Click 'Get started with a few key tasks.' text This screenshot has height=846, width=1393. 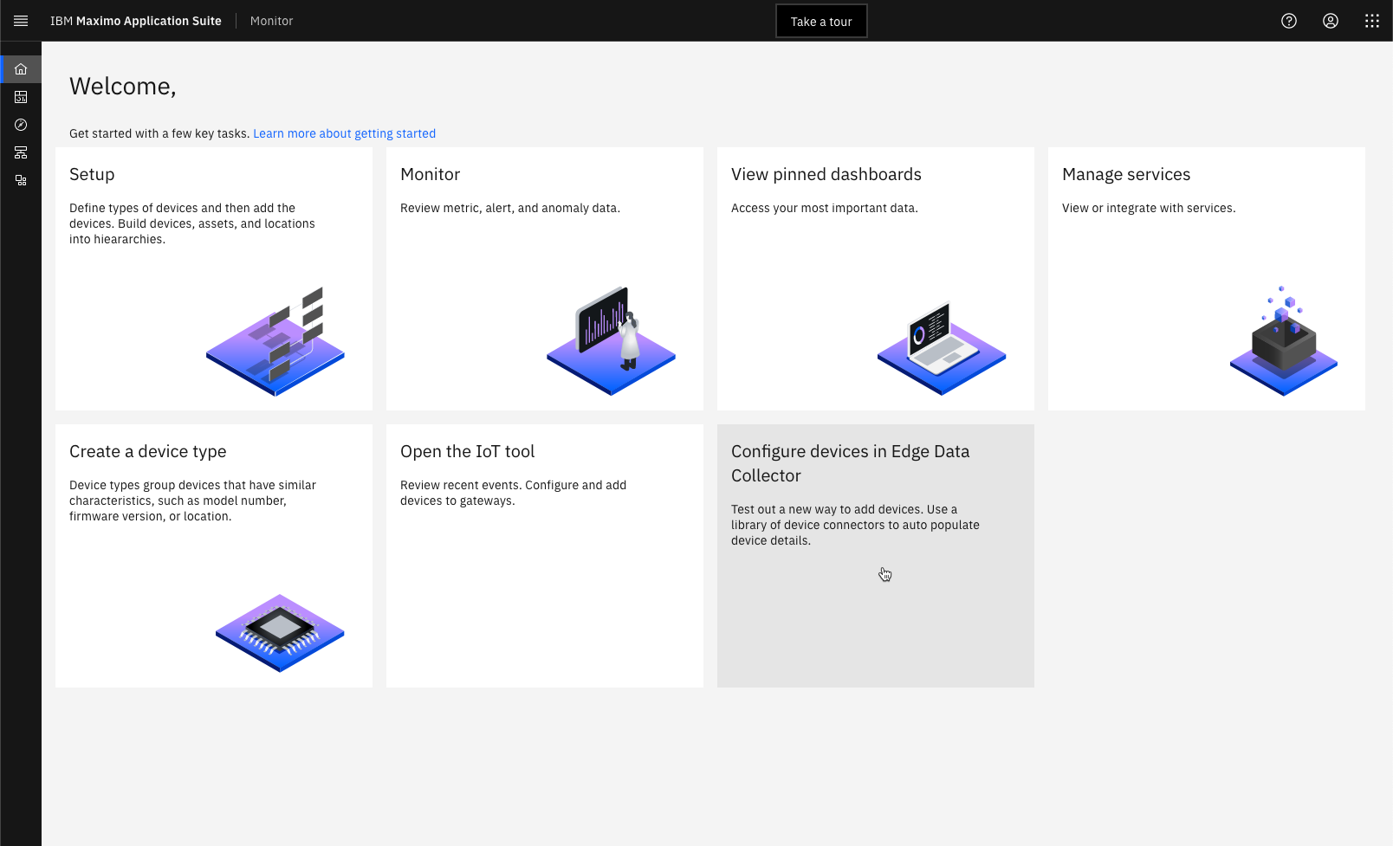point(159,133)
